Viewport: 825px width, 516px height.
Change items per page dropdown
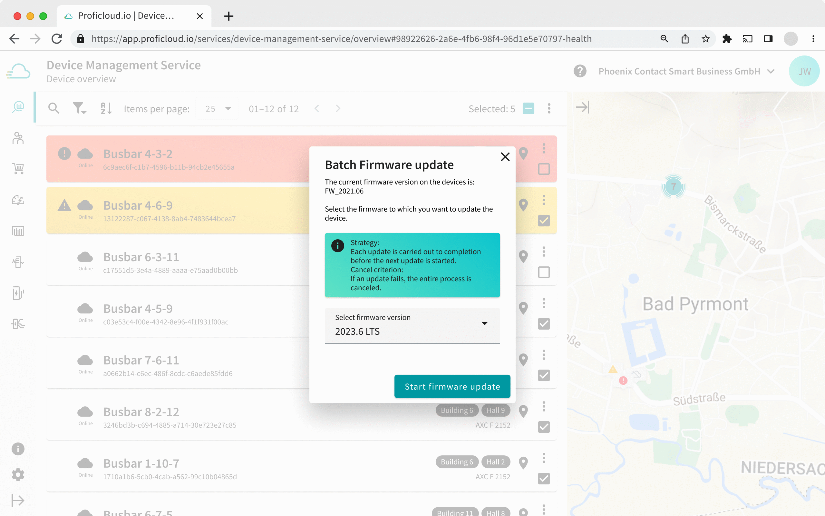point(218,109)
